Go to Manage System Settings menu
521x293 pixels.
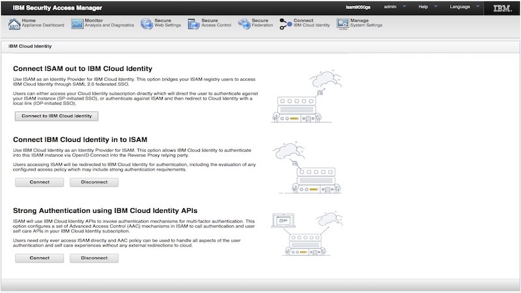tap(366, 23)
